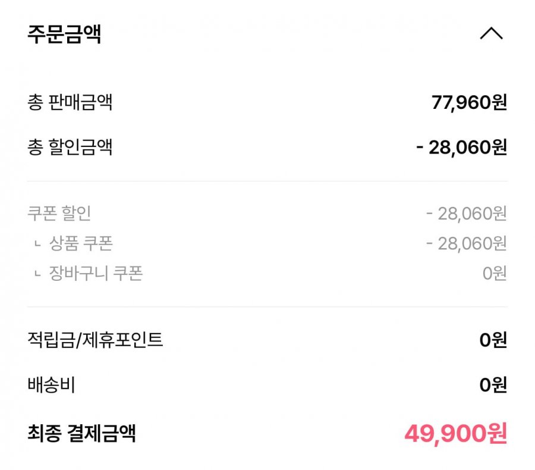Click the 77,960원 total sales amount

(x=469, y=102)
